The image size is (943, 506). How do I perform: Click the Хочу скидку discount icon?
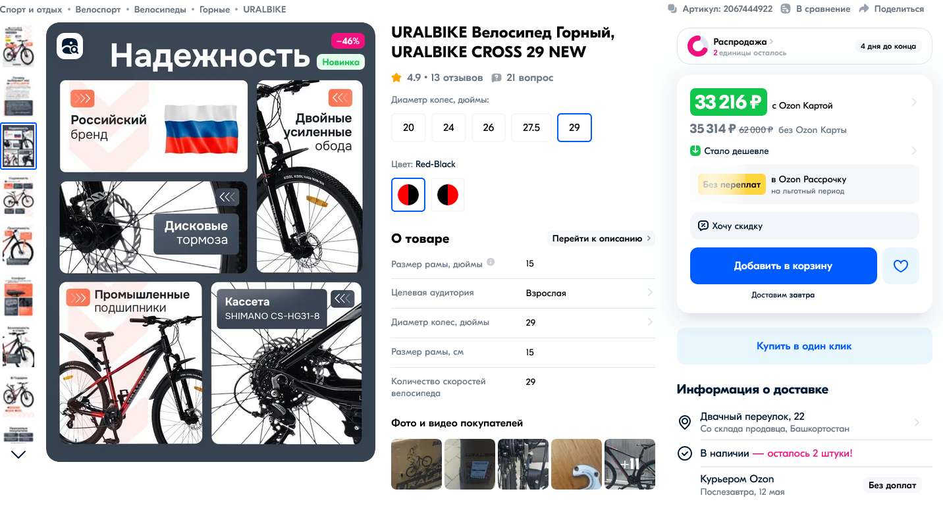[703, 226]
